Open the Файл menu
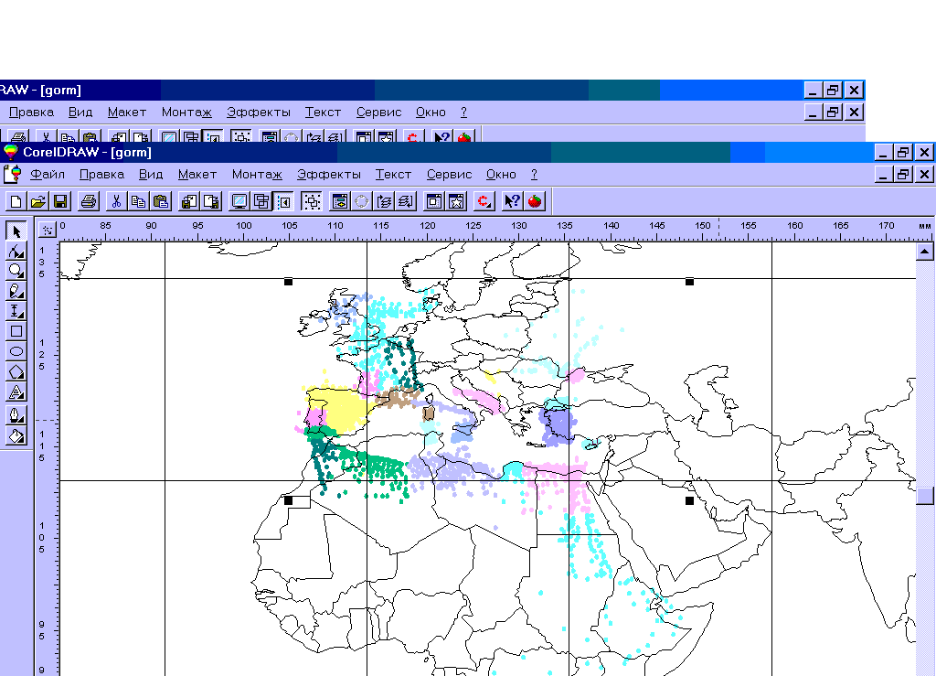Image resolution: width=936 pixels, height=676 pixels. pyautogui.click(x=48, y=175)
